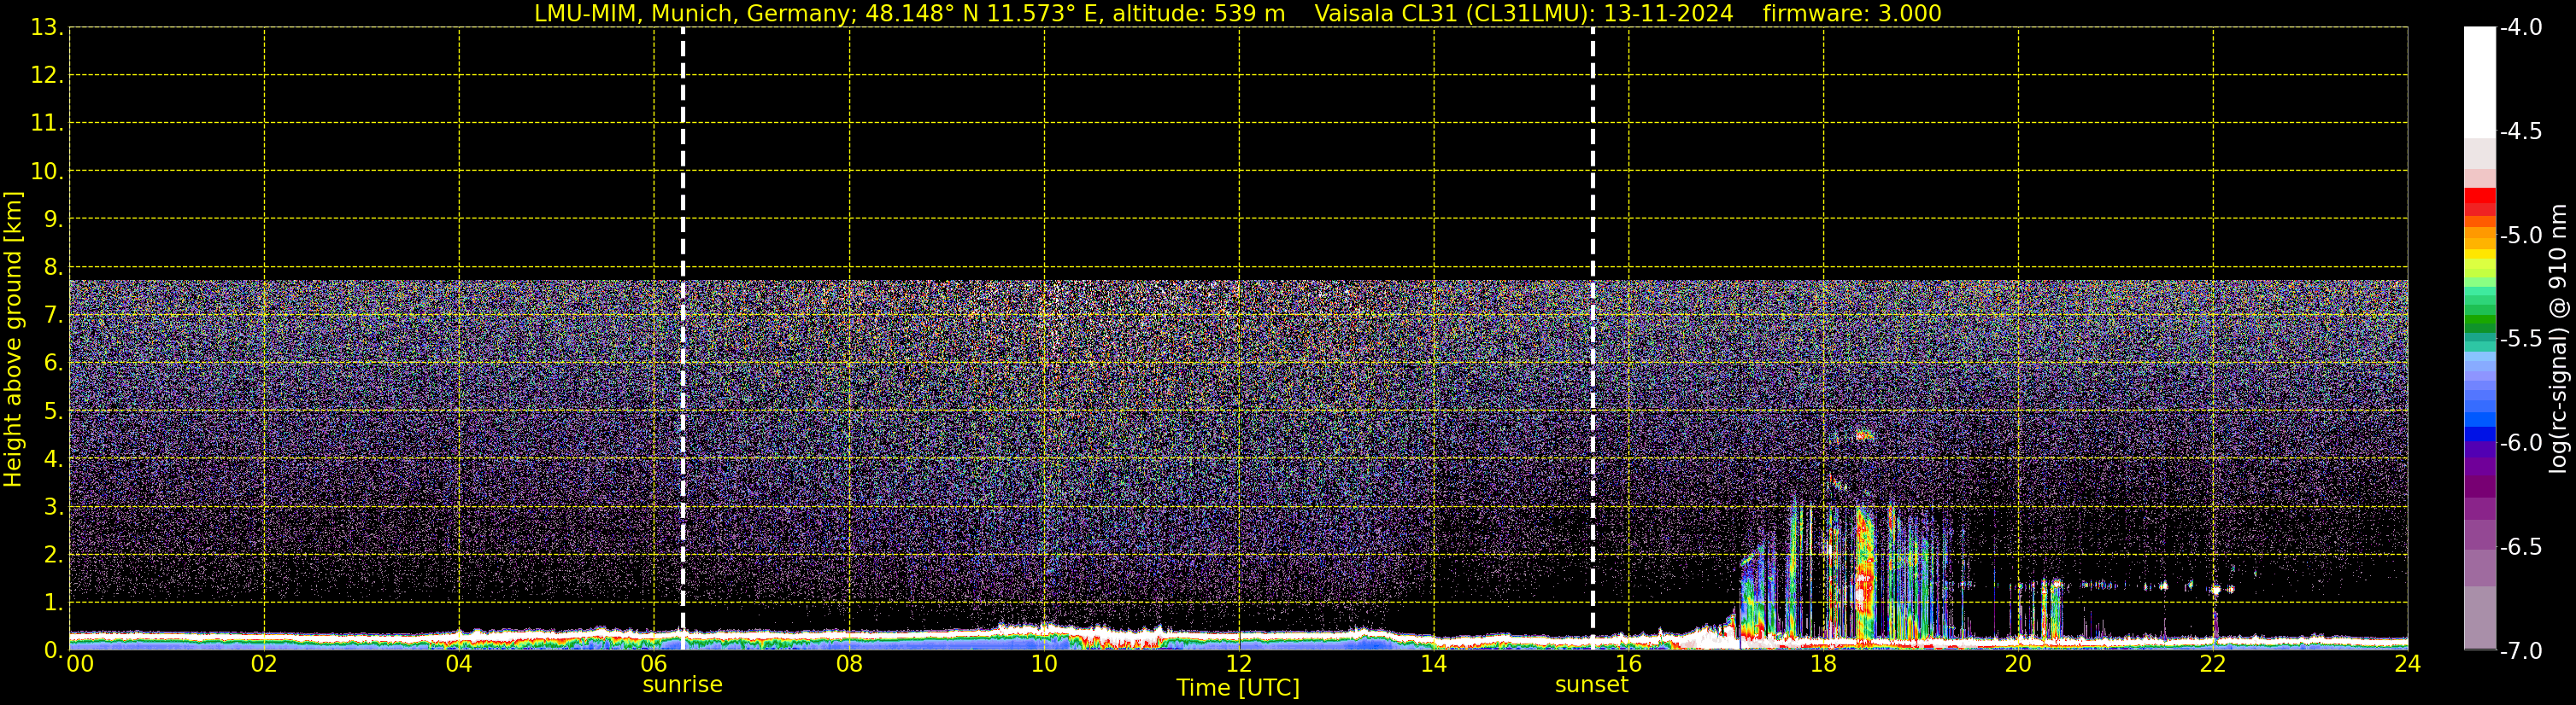Click the -7.0 colorbar tick label
The image size is (2576, 705).
tap(2520, 651)
